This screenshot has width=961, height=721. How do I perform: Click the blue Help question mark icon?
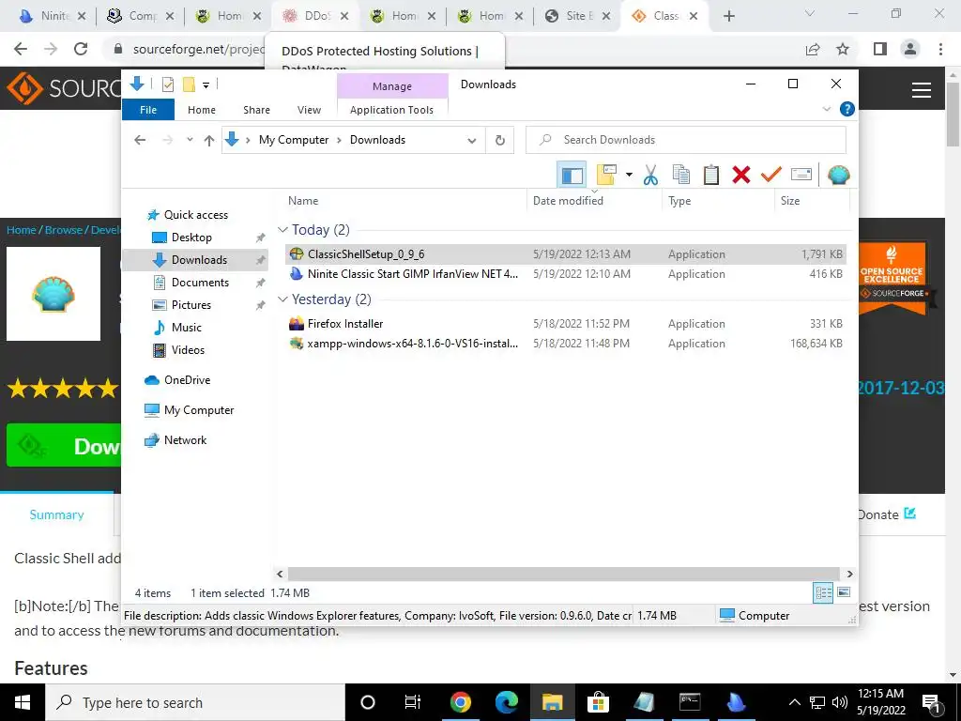tap(847, 109)
